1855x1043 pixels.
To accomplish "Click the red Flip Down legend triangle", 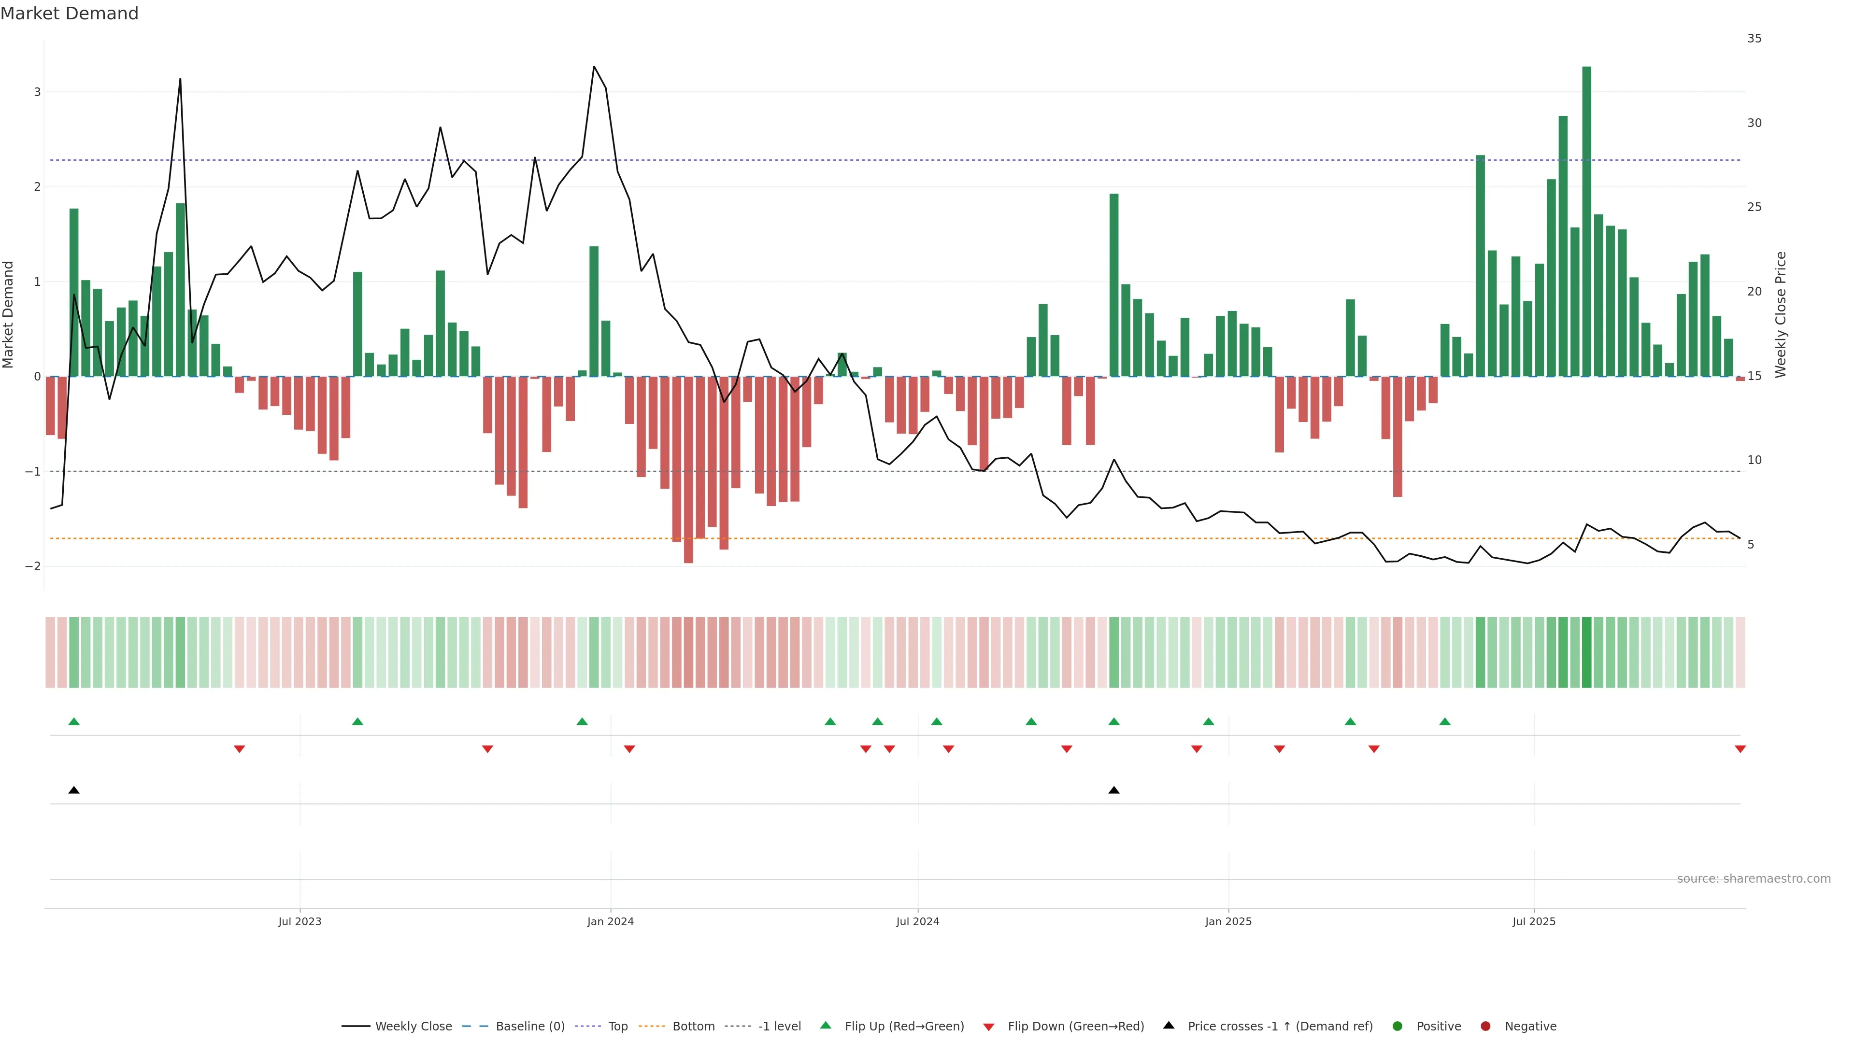I will 989,1027.
